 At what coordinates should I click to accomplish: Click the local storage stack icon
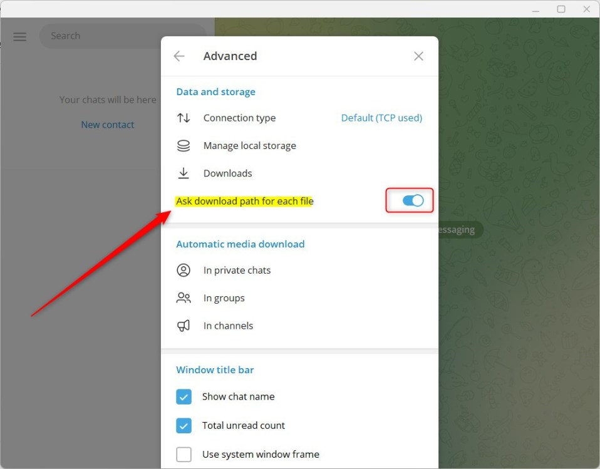click(x=184, y=146)
